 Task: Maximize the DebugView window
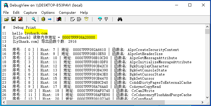pos(190,5)
